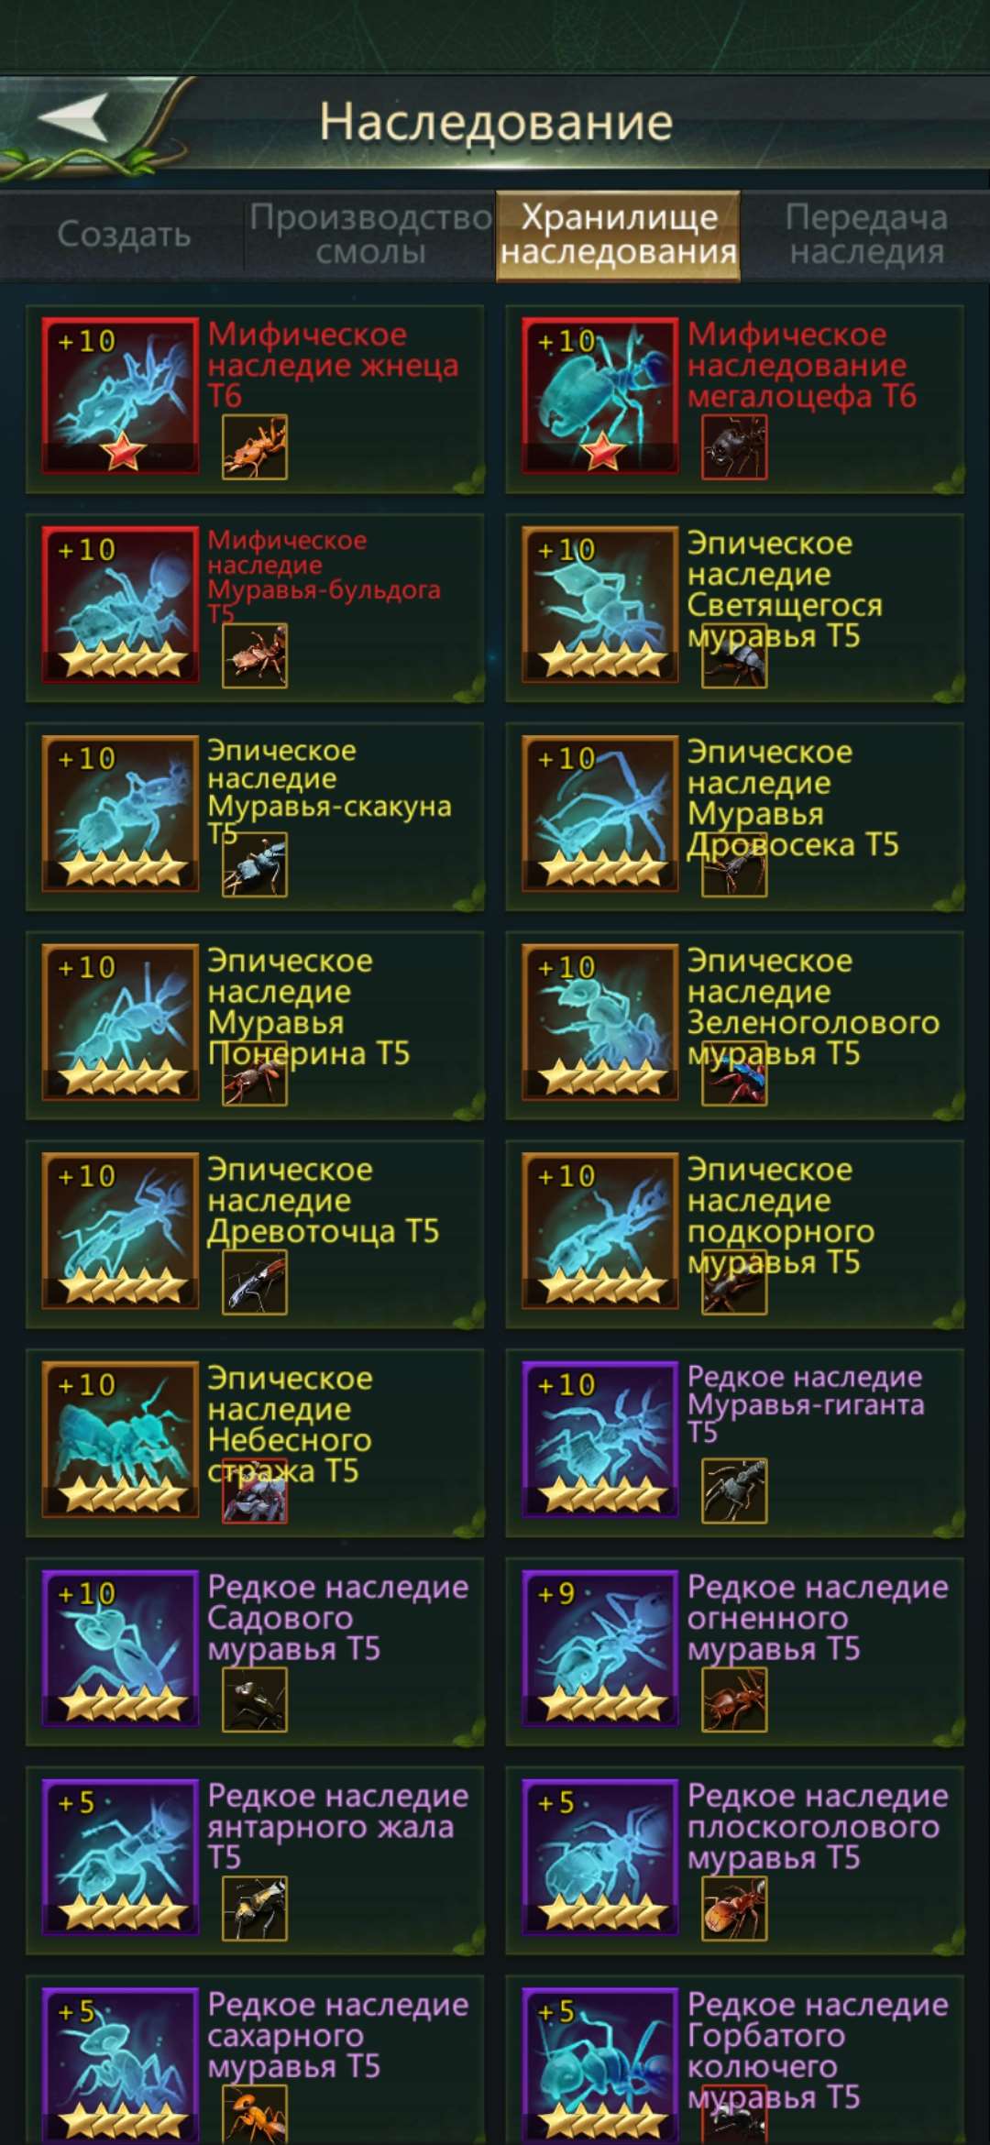Choose Небесного стража Т5 heritage icon
This screenshot has width=990, height=2145.
(x=120, y=1440)
